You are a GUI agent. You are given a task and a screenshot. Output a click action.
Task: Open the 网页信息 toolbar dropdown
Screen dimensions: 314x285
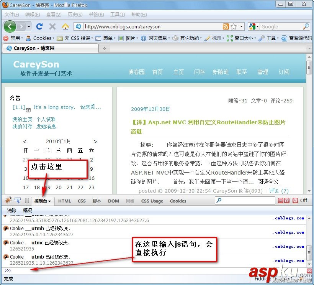[x=155, y=38]
